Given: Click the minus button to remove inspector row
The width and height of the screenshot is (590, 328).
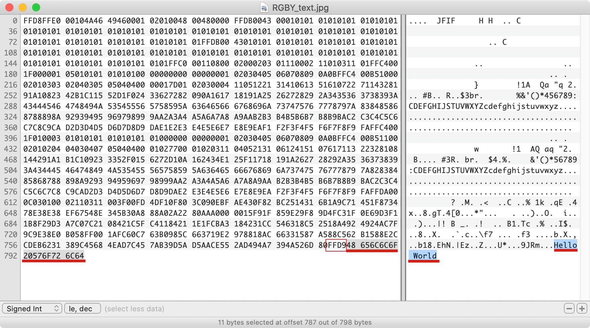Looking at the screenshot, I should click(569, 308).
